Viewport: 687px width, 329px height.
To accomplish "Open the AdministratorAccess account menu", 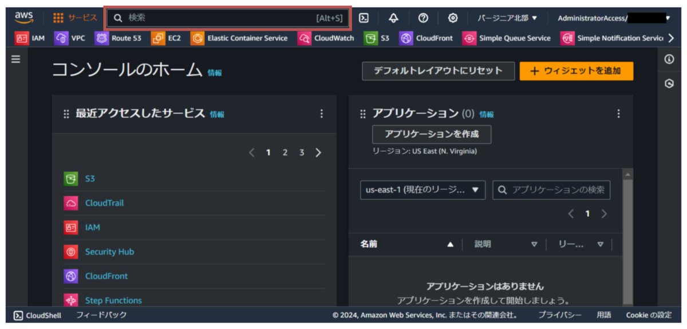I will (614, 18).
